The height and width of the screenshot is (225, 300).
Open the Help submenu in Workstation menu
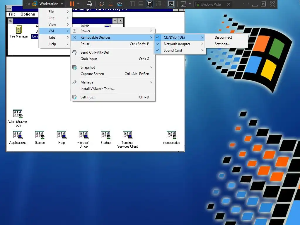[x=55, y=44]
